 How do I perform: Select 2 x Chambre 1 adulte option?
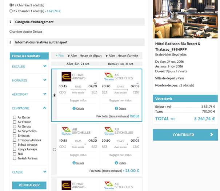coord(11,11)
